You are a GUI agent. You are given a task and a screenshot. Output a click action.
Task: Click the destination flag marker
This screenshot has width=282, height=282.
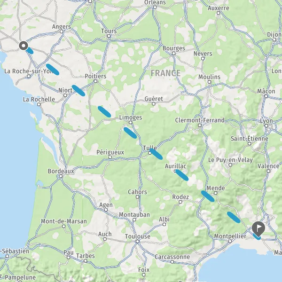258,229
